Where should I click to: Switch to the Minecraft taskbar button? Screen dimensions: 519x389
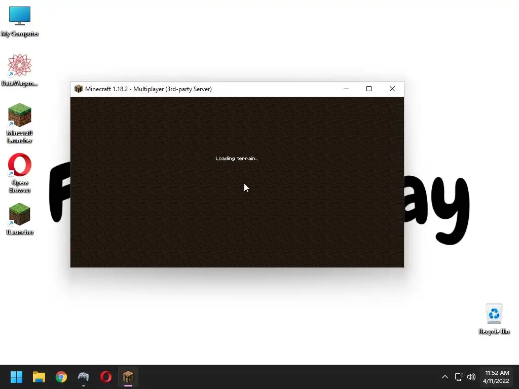pyautogui.click(x=128, y=377)
